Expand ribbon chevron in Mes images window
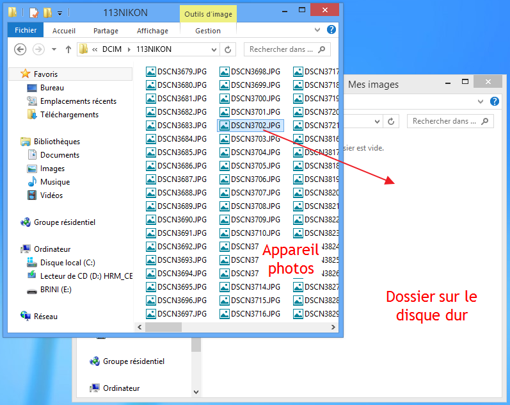This screenshot has height=405, width=510. coord(481,102)
